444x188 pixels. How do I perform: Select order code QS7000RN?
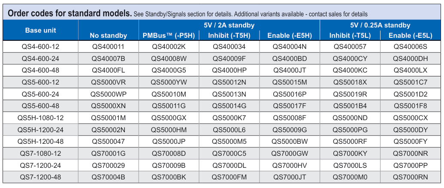[x=410, y=178]
